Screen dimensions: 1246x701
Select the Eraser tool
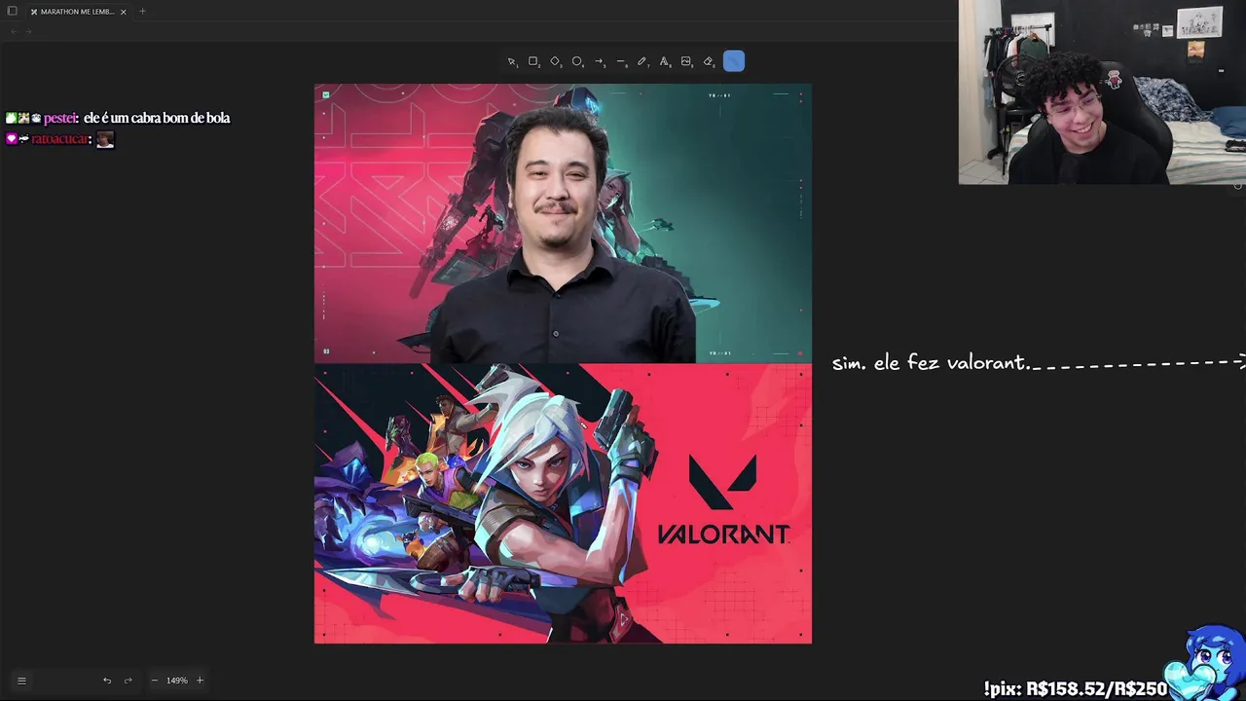pyautogui.click(x=709, y=61)
